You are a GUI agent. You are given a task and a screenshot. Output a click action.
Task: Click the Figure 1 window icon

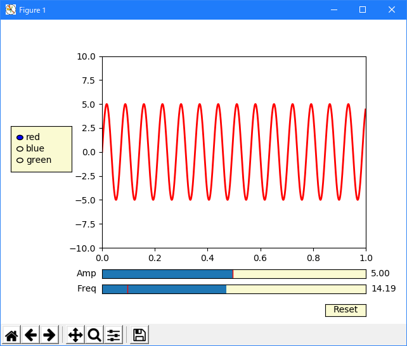tap(10, 10)
